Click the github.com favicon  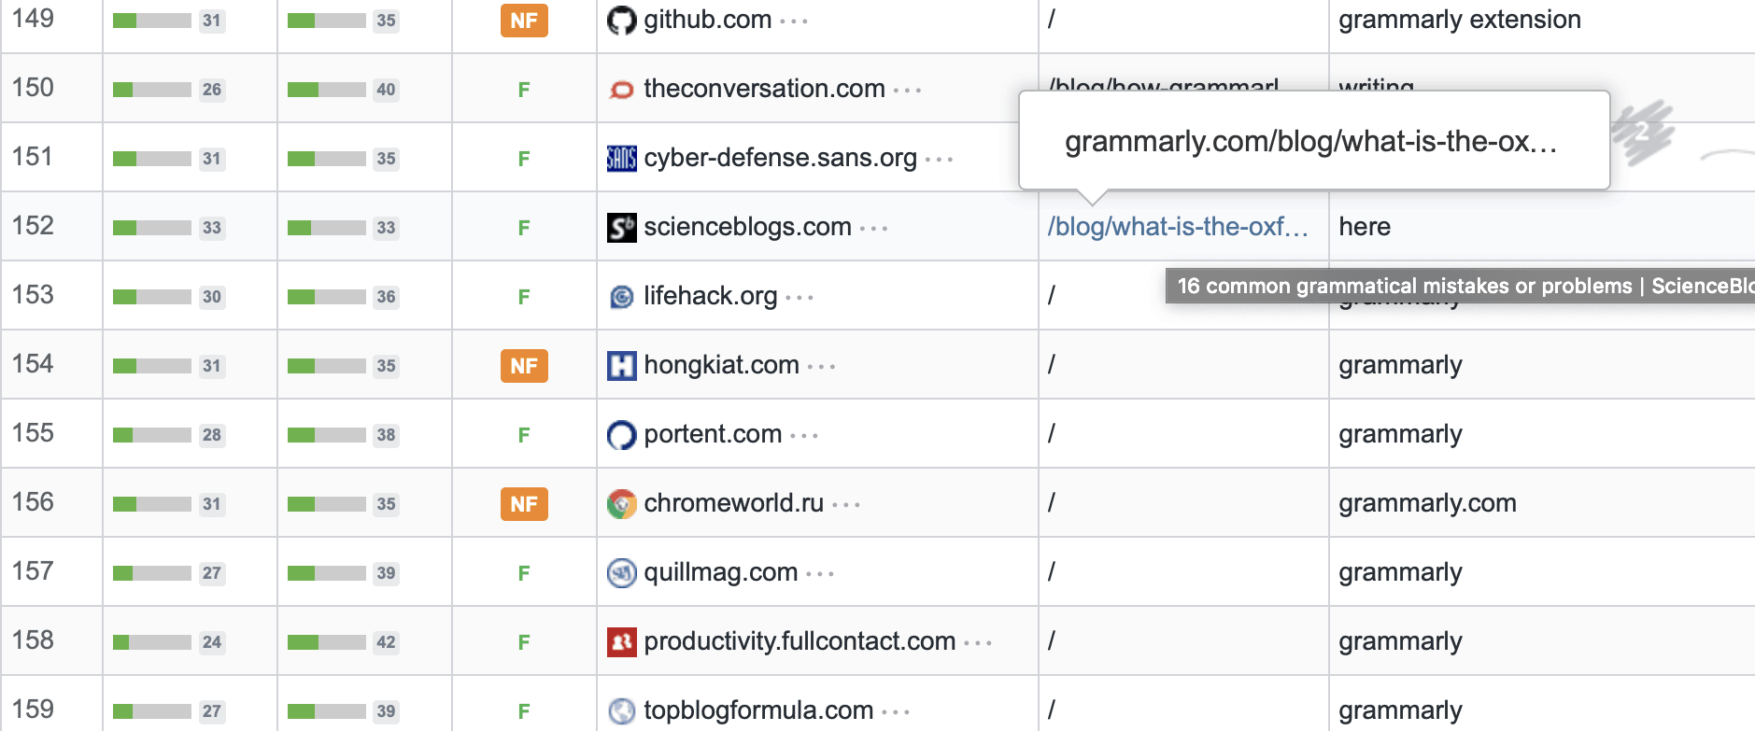click(621, 20)
